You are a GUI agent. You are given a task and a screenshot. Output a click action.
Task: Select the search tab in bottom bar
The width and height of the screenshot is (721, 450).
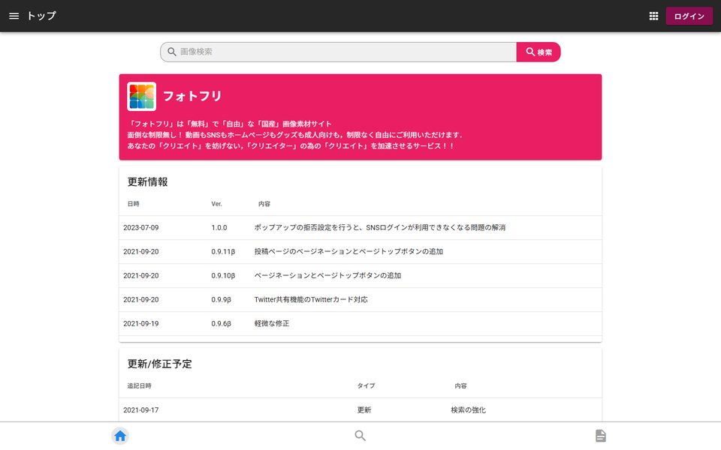[360, 436]
